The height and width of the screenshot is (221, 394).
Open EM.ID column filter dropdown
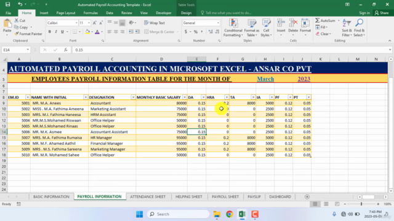click(x=27, y=97)
